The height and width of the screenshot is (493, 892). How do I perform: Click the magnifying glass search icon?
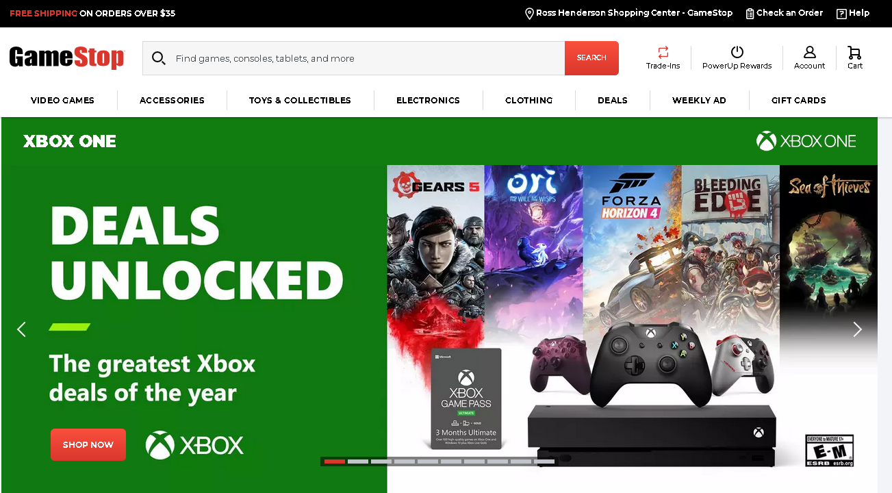159,58
